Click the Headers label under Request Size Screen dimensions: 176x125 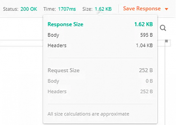click(x=57, y=92)
